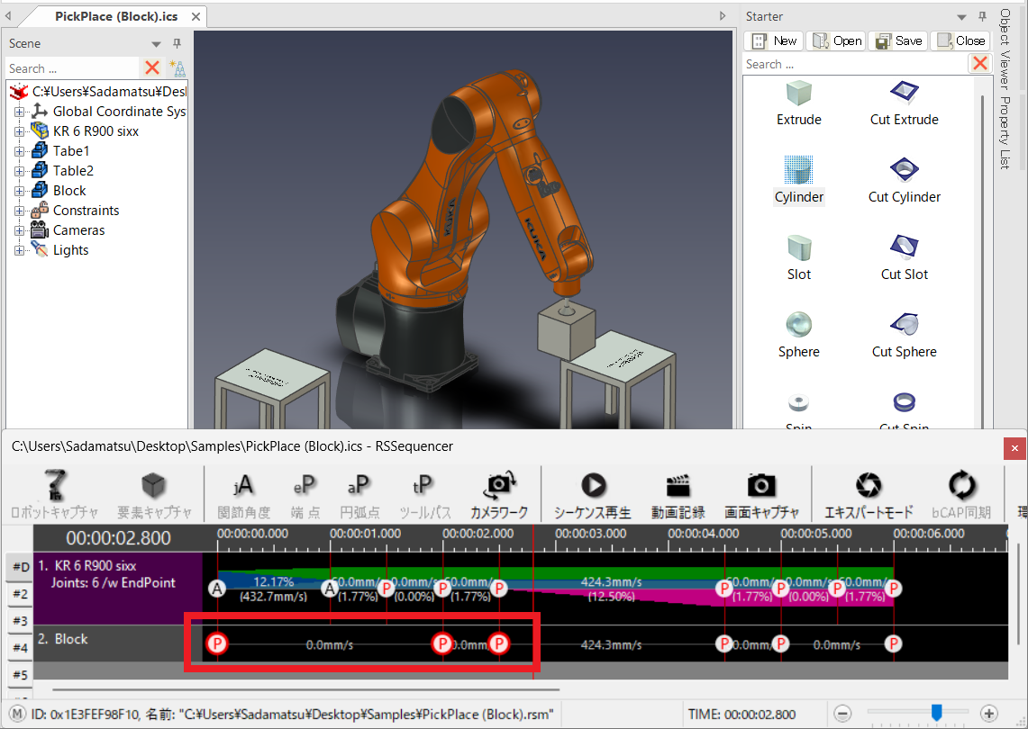Click the Save button in Starter
This screenshot has width=1028, height=729.
pos(898,40)
